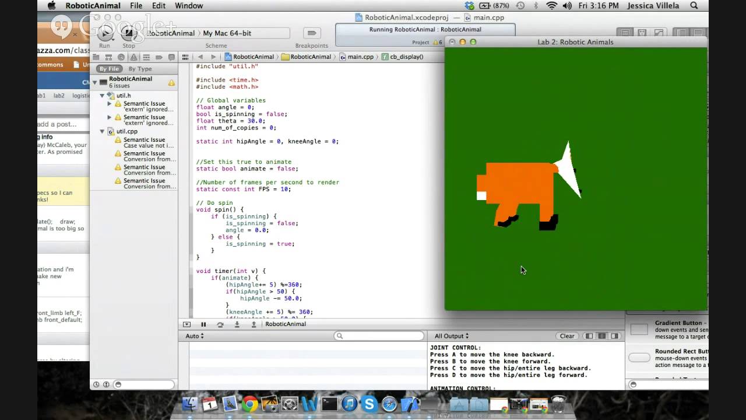Open Terminal from the Dock
This screenshot has width=746, height=420.
pos(329,404)
